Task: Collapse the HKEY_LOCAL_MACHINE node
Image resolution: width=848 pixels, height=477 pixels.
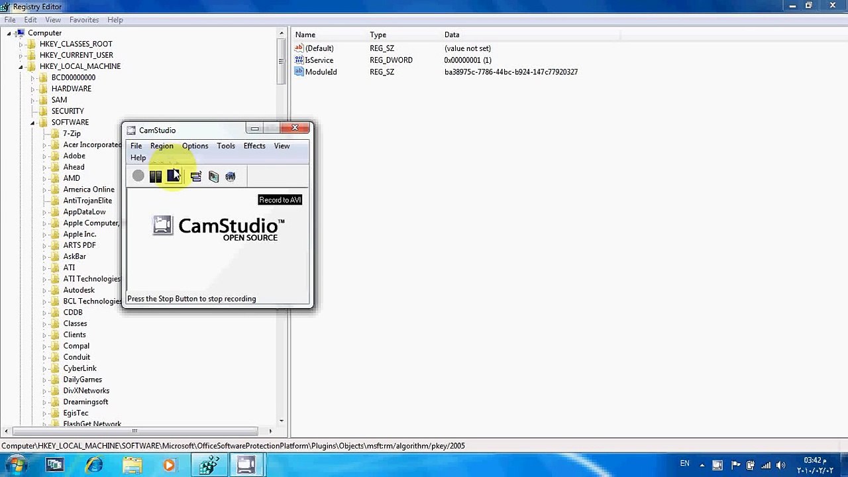Action: coord(21,67)
